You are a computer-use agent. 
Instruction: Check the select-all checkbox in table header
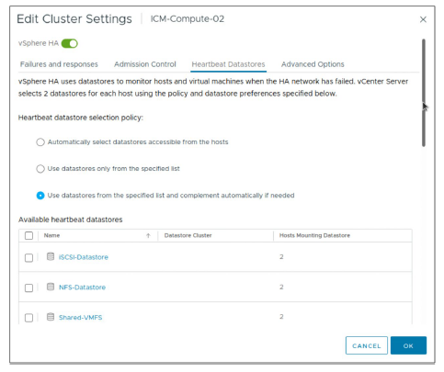pos(28,235)
